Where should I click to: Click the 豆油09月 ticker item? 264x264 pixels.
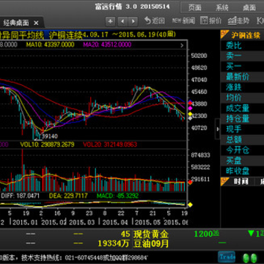click(x=151, y=243)
